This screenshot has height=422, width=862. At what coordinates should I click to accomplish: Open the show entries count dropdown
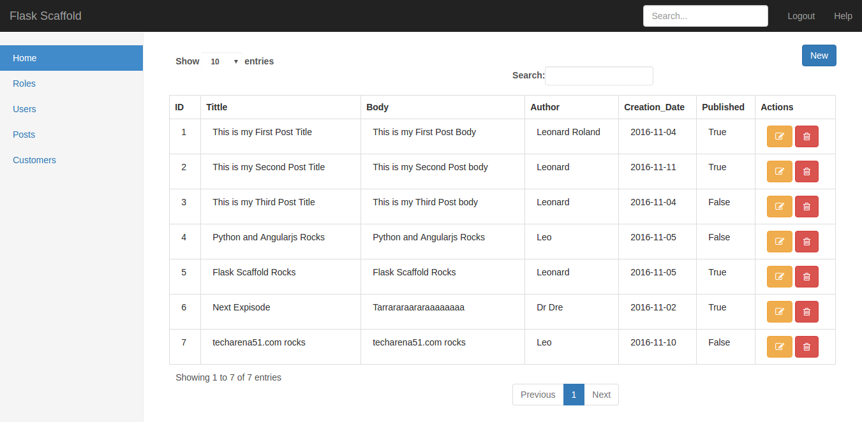coord(222,61)
